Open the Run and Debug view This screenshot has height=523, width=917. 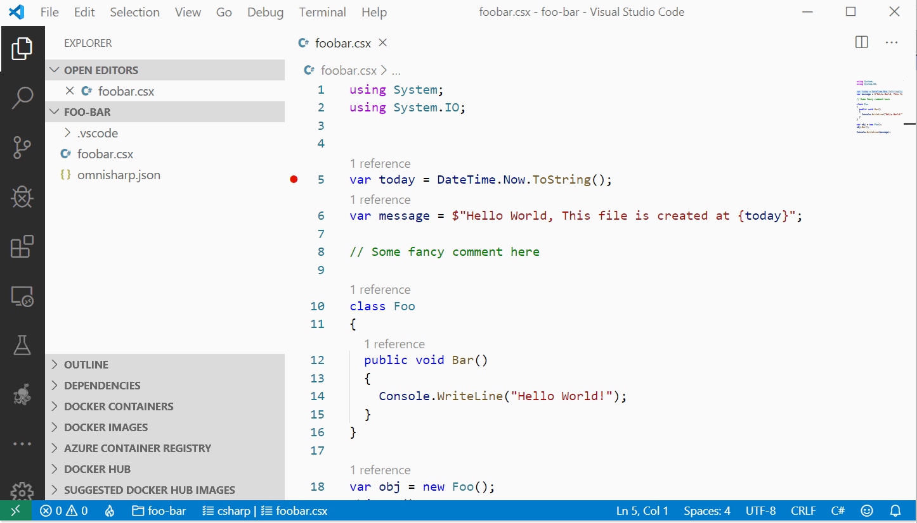tap(22, 197)
